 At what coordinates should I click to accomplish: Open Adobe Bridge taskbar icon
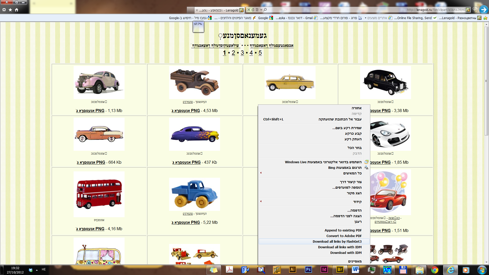coord(340,269)
